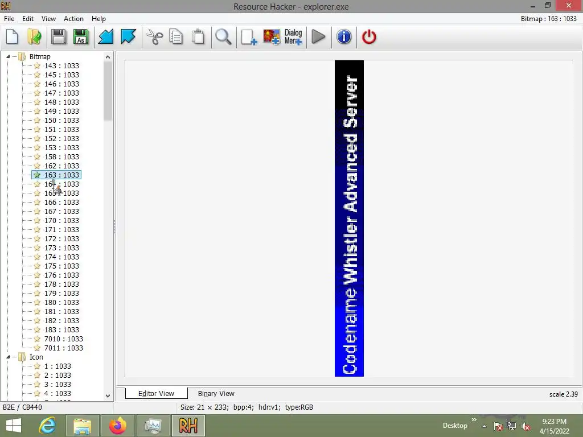Select bitmap resource 143 : 1033

[61, 66]
